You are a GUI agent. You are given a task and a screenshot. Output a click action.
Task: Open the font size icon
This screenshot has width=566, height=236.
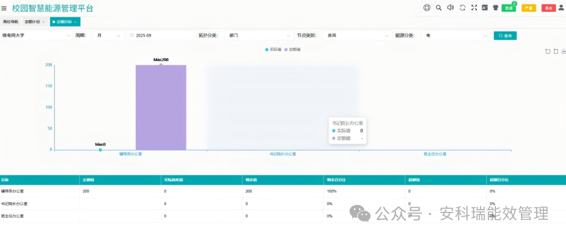click(485, 8)
